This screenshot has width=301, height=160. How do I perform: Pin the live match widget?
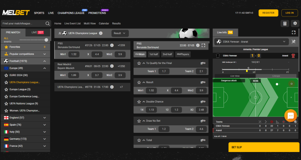(x=293, y=42)
